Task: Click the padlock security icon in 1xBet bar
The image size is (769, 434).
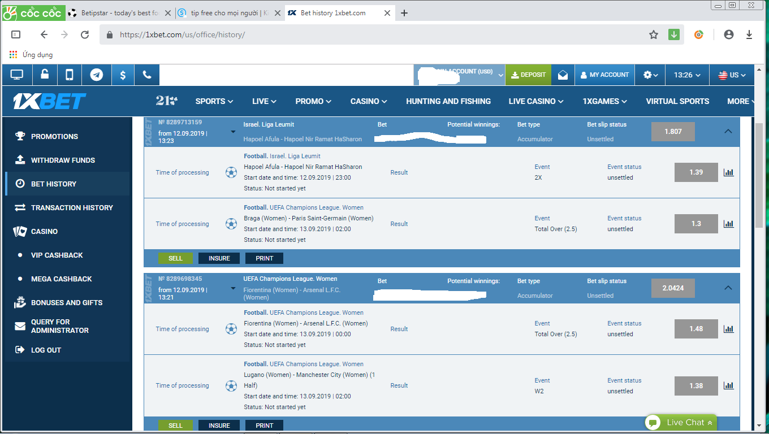Action: click(44, 75)
